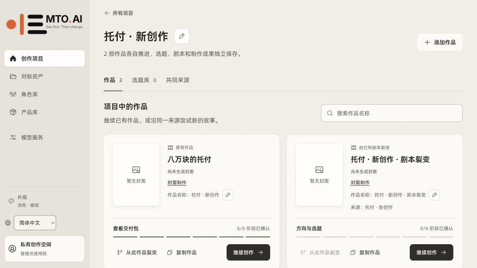Image resolution: width=477 pixels, height=268 pixels.
Task: Click 复制作品 in 剧本裂变 card
Action: point(365,252)
